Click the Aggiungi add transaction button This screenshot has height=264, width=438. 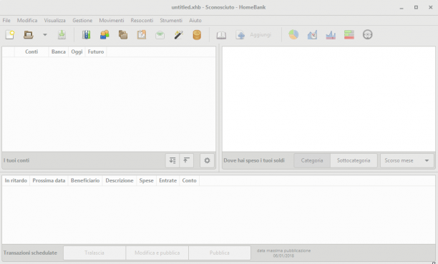click(253, 35)
